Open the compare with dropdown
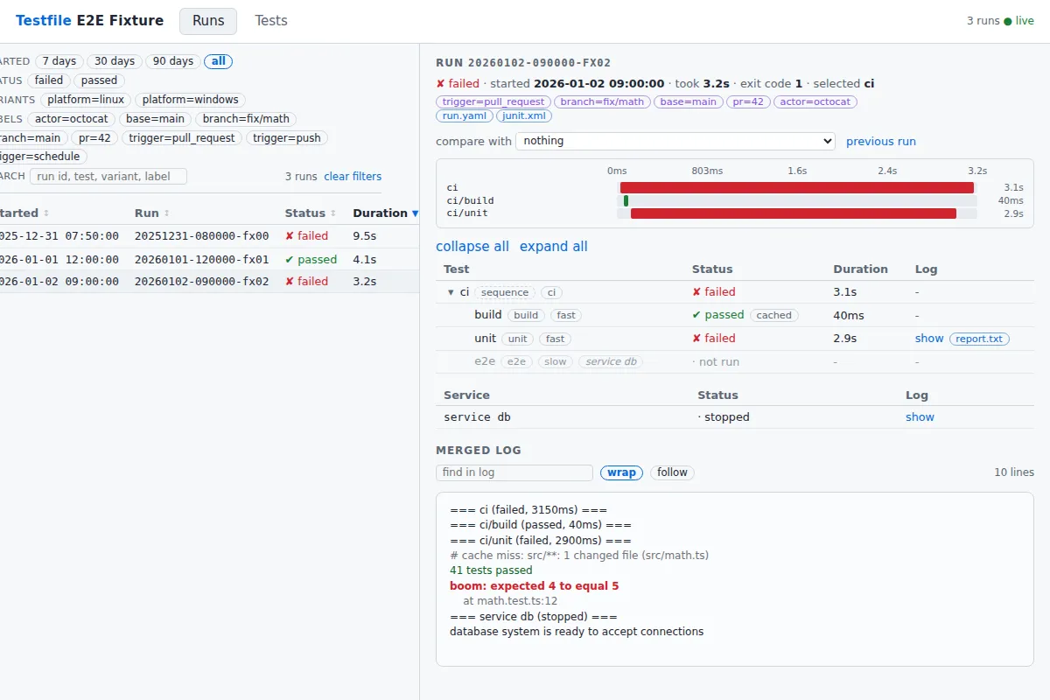Screen dimensions: 1050x700 (x=675, y=141)
